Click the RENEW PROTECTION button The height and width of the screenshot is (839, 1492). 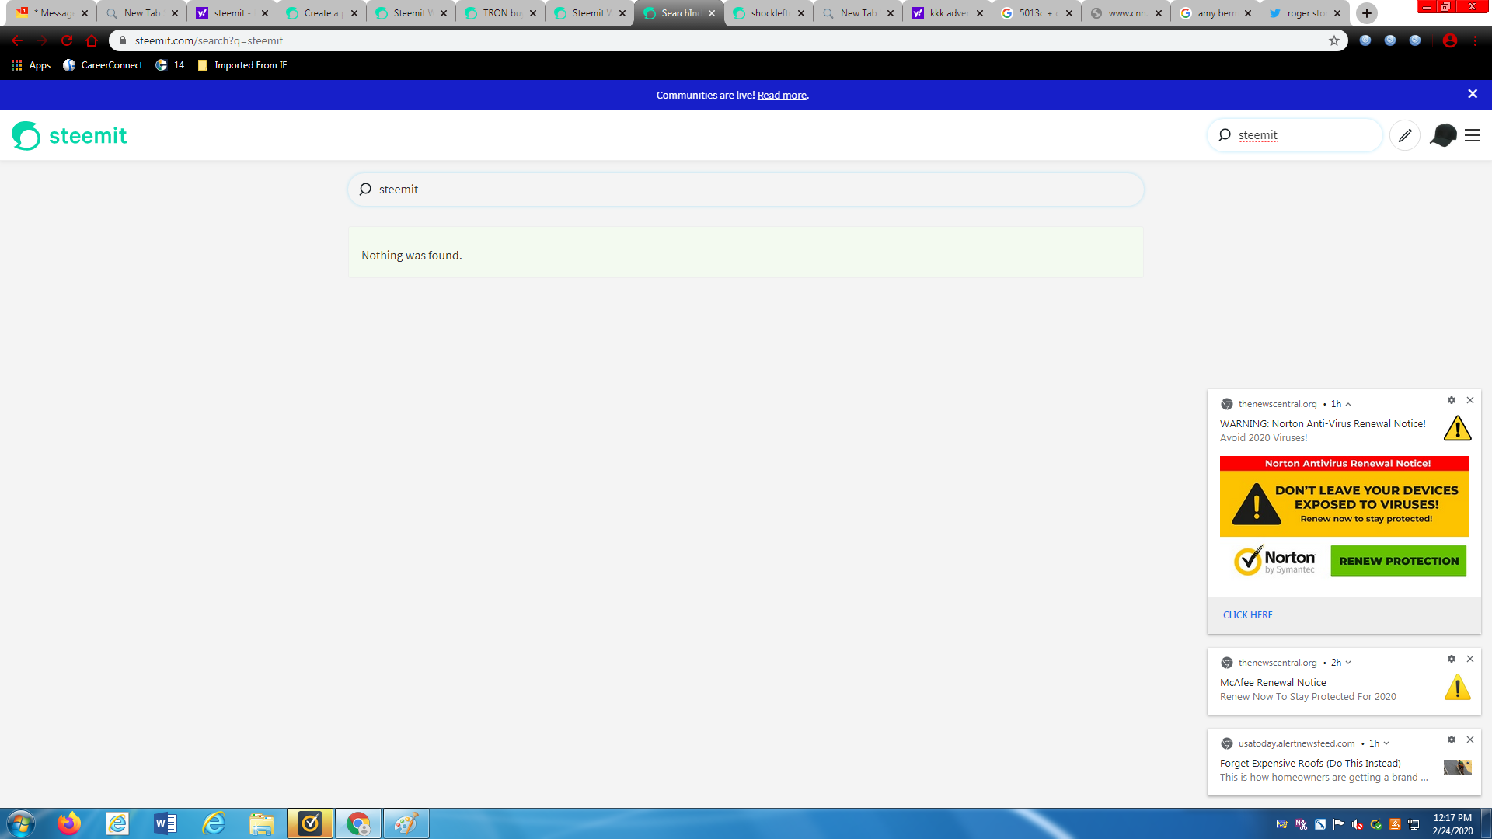(x=1398, y=561)
